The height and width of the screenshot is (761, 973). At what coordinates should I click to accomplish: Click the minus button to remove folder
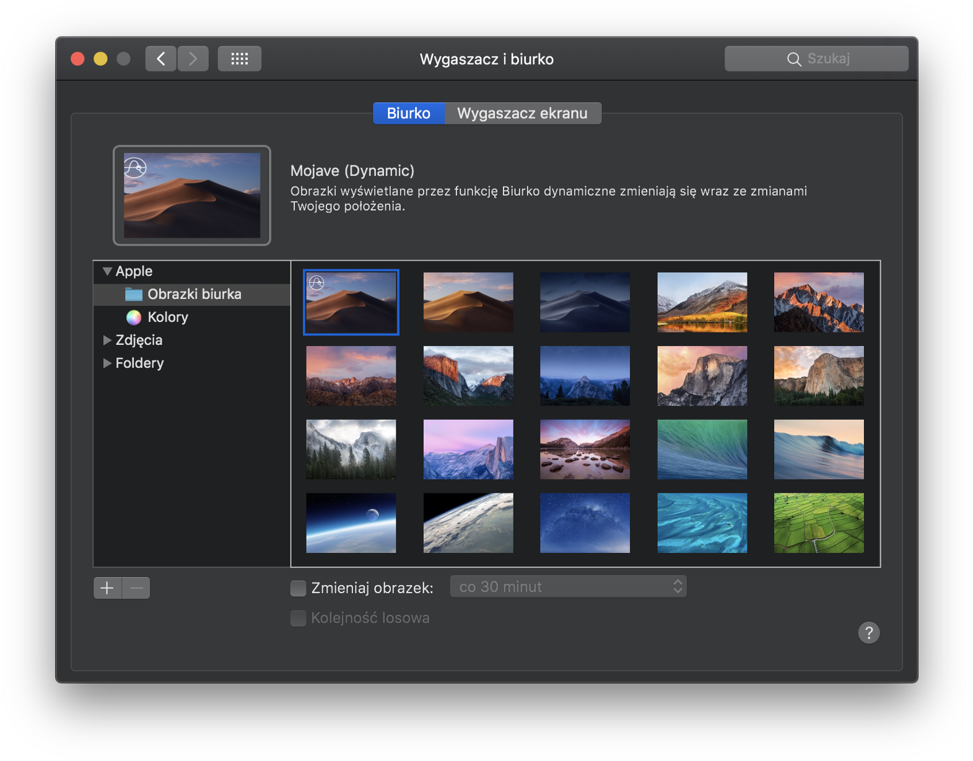click(x=136, y=588)
